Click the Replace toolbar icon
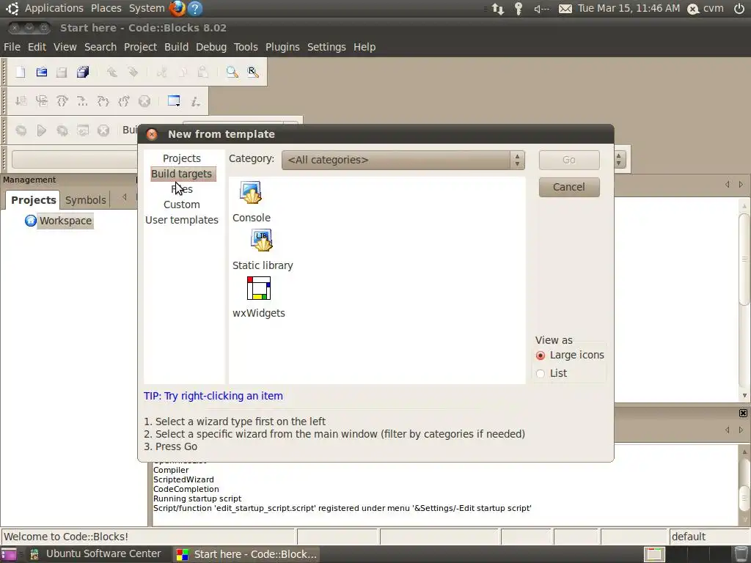 coord(253,72)
